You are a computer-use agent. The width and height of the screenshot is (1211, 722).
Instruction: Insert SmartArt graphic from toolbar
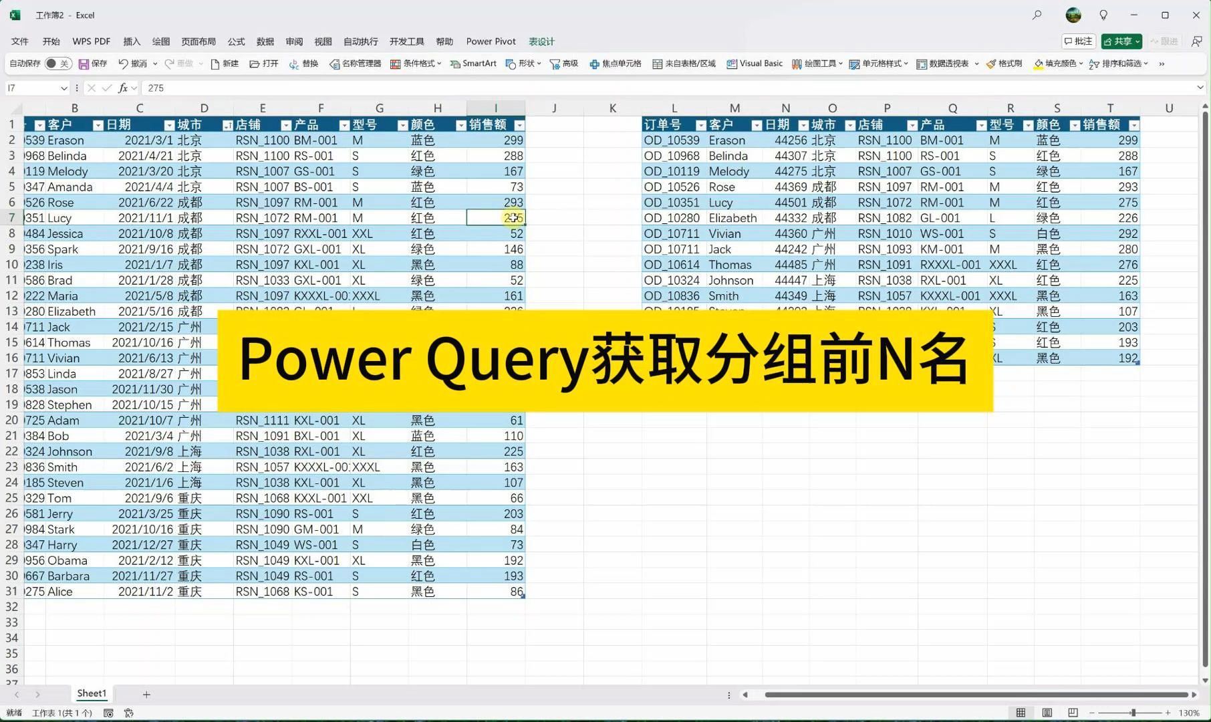coord(473,64)
